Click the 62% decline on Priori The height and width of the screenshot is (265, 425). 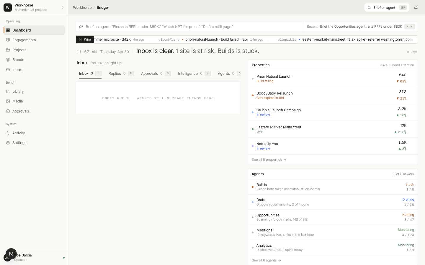[401, 81]
